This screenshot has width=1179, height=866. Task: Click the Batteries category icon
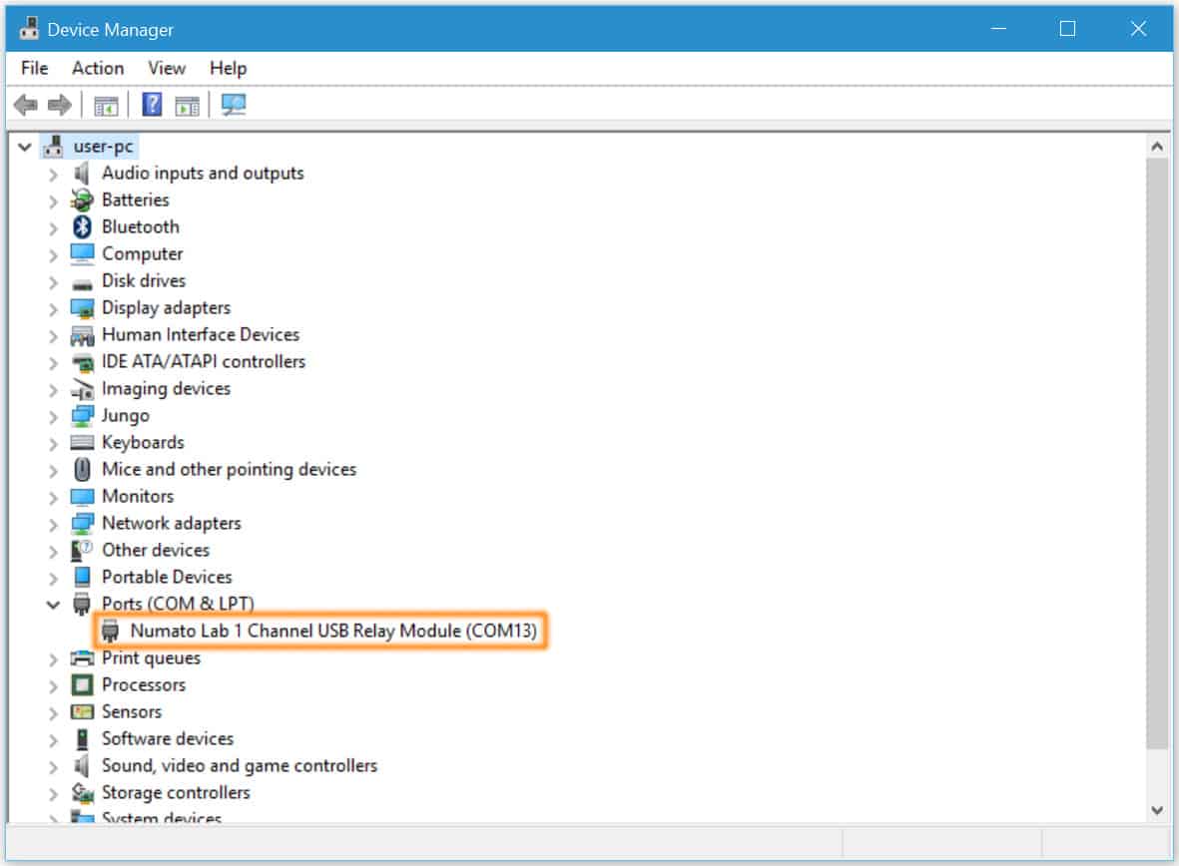point(82,200)
